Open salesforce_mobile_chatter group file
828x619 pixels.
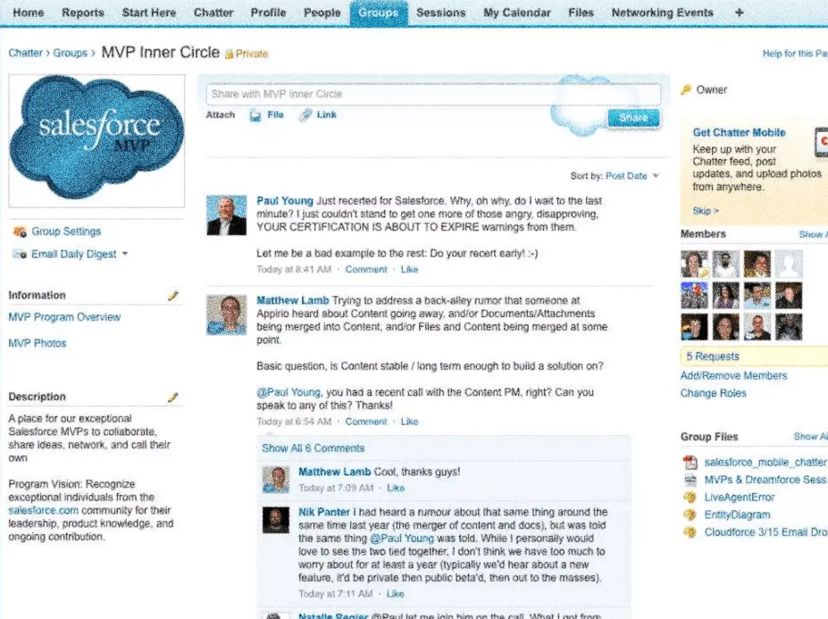(765, 462)
